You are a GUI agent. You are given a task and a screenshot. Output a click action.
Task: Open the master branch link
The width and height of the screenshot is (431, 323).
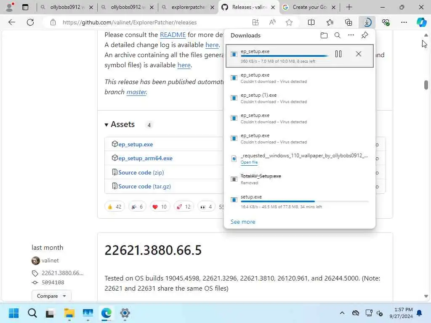point(136,92)
